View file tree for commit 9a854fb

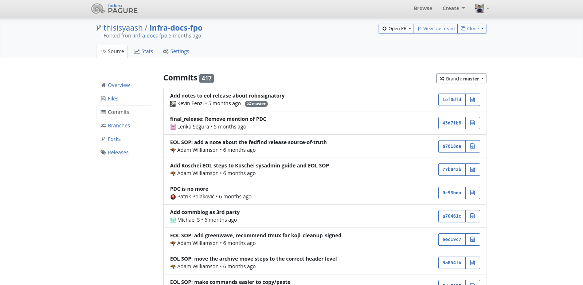coord(473,263)
